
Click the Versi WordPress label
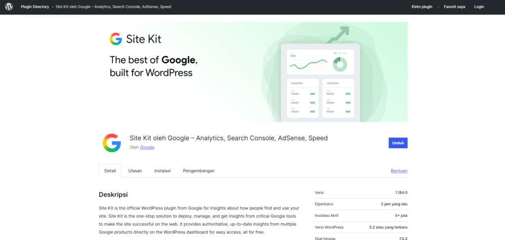329,227
